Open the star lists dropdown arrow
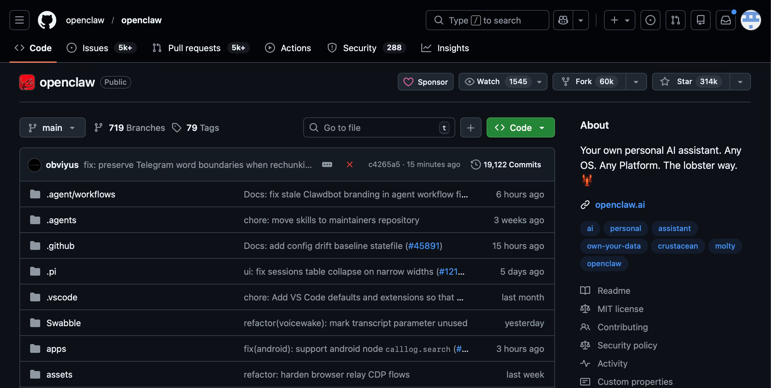 coord(740,82)
